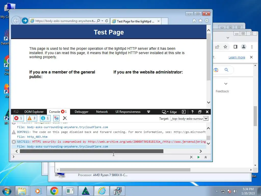Open the Chrome profile avatar
The image size is (261, 196).
pos(244,47)
